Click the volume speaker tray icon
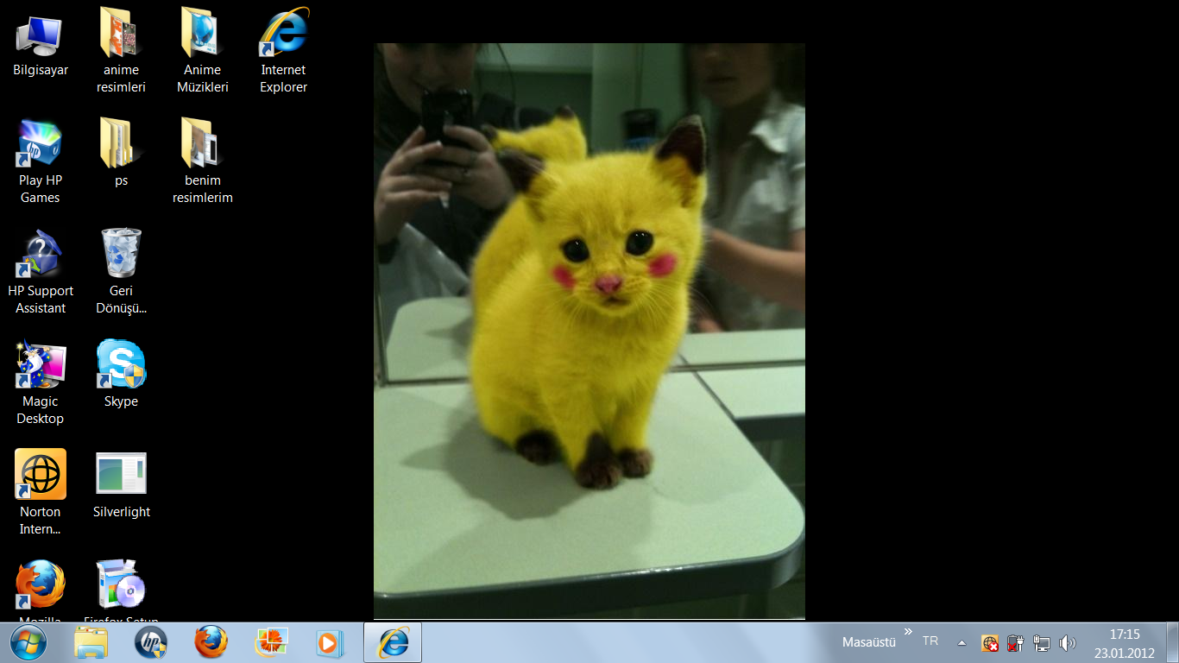The height and width of the screenshot is (663, 1179). click(x=1068, y=643)
